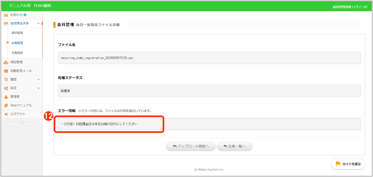Open 請求管理 in the sidebar
The image size is (373, 177).
click(x=17, y=33)
